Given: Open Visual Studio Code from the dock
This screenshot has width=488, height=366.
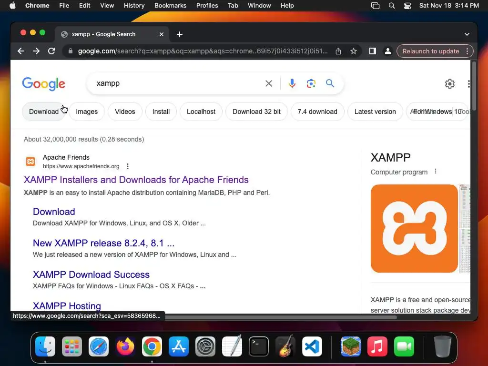Looking at the screenshot, I should (312, 346).
